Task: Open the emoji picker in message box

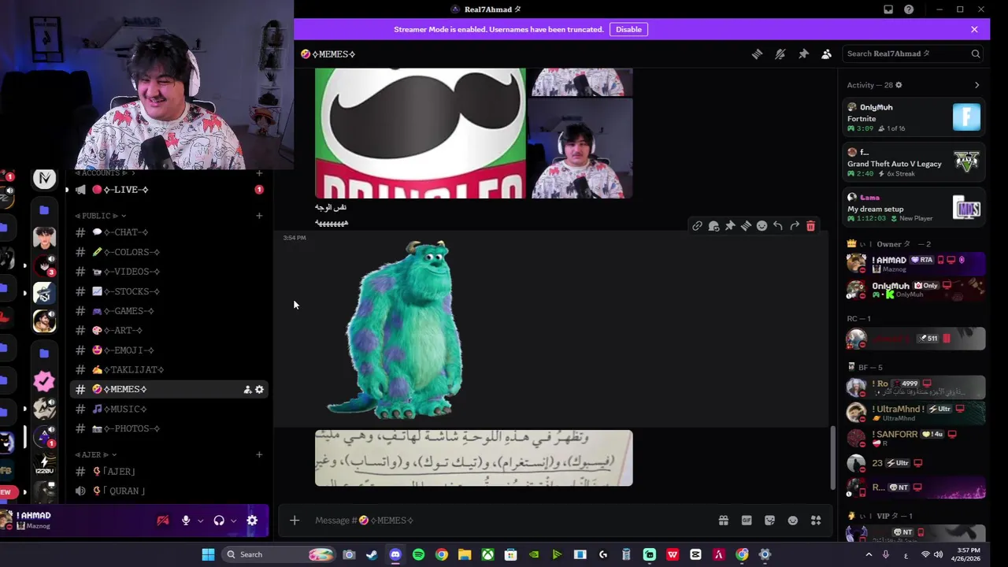Action: 793,521
